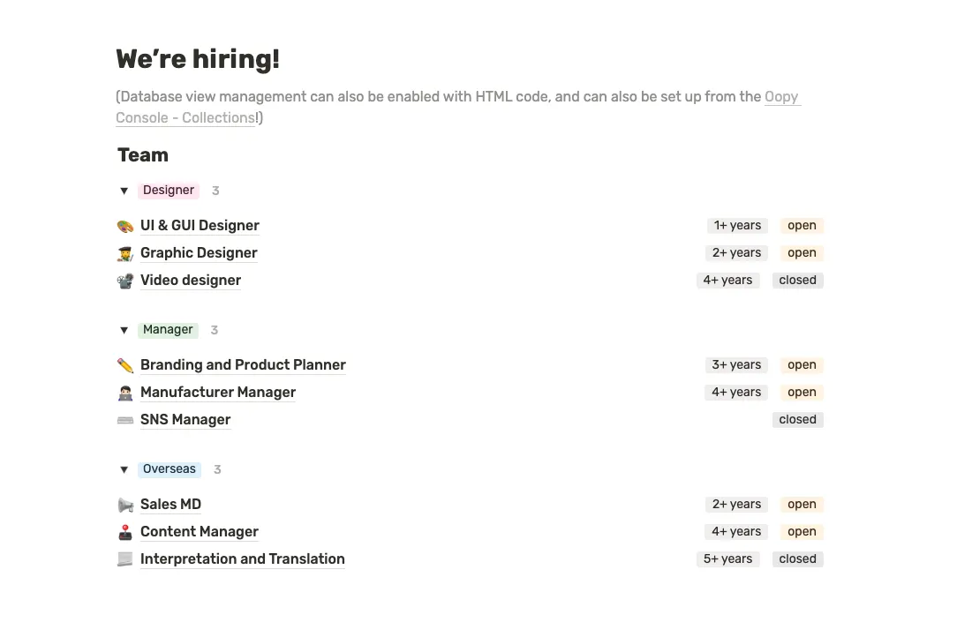
Task: Click the icon beside Interpretation and Translation
Action: coord(125,559)
